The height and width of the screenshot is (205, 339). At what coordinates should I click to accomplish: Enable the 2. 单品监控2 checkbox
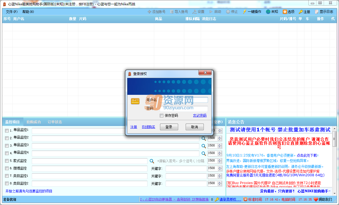click(7, 138)
